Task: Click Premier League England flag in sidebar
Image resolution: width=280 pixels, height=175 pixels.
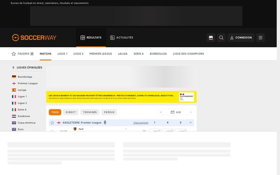Action: pyautogui.click(x=14, y=84)
